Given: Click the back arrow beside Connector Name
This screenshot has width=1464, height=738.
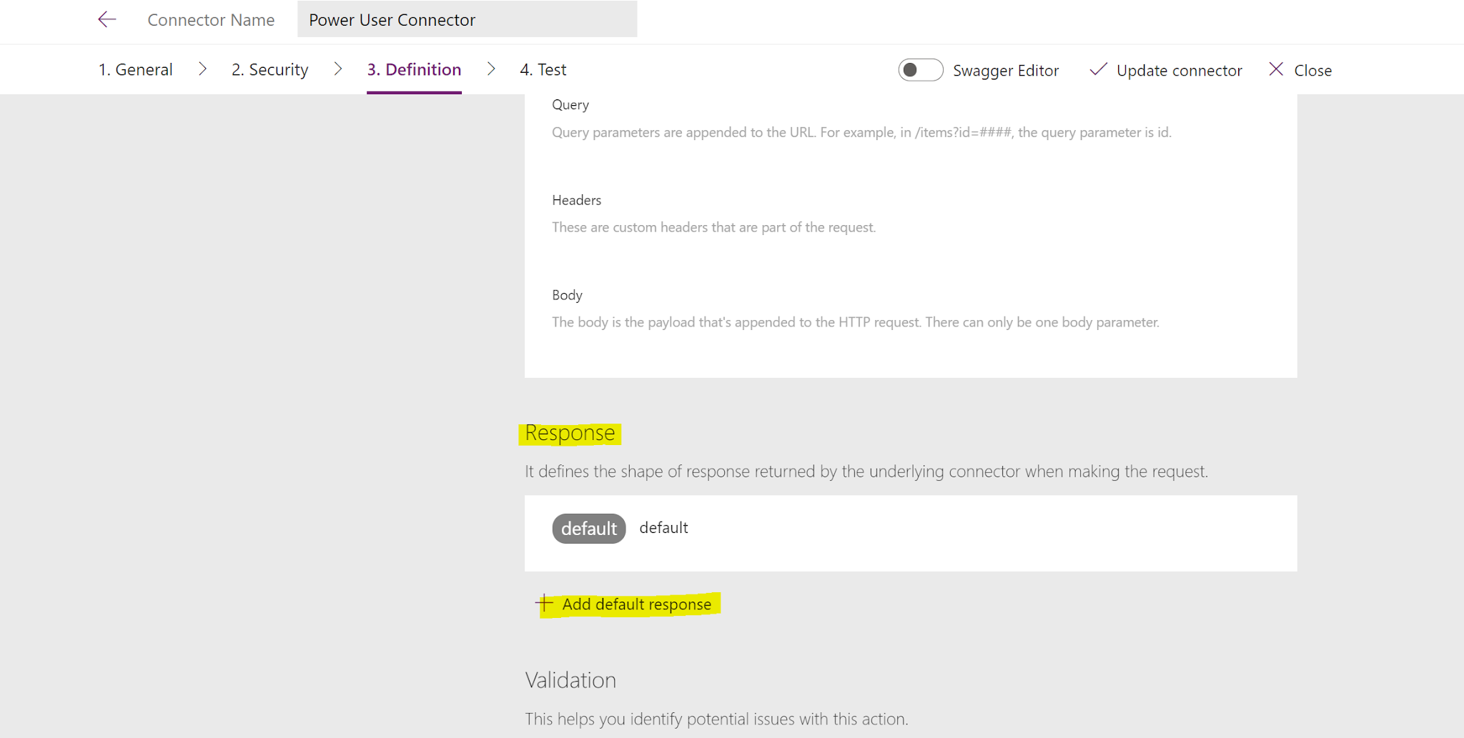Looking at the screenshot, I should point(106,19).
